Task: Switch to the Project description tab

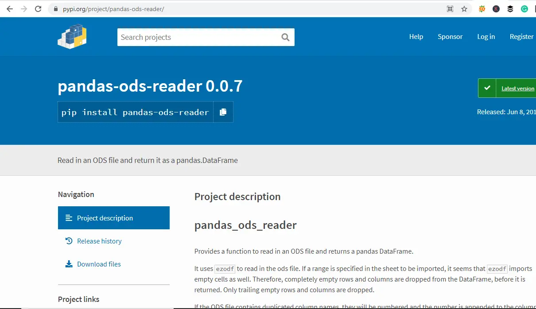Action: point(114,218)
